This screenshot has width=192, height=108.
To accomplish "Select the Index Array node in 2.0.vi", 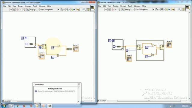I will pos(44,46).
